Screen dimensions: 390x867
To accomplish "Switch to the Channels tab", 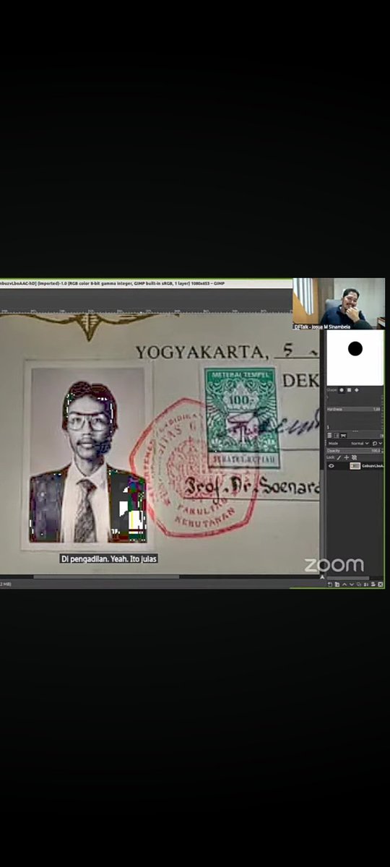I will (337, 435).
